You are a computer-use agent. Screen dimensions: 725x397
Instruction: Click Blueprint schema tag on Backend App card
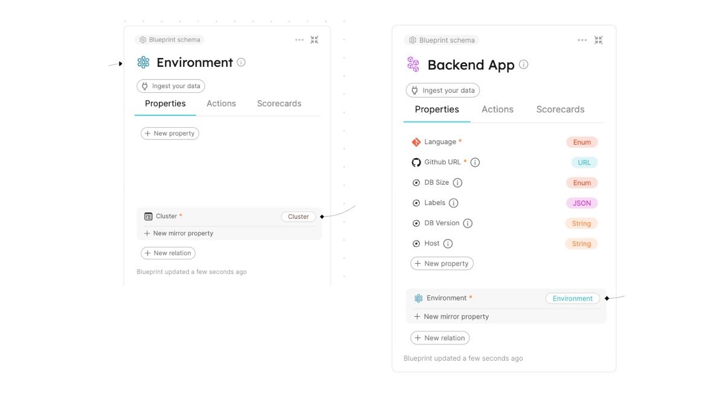[442, 40]
